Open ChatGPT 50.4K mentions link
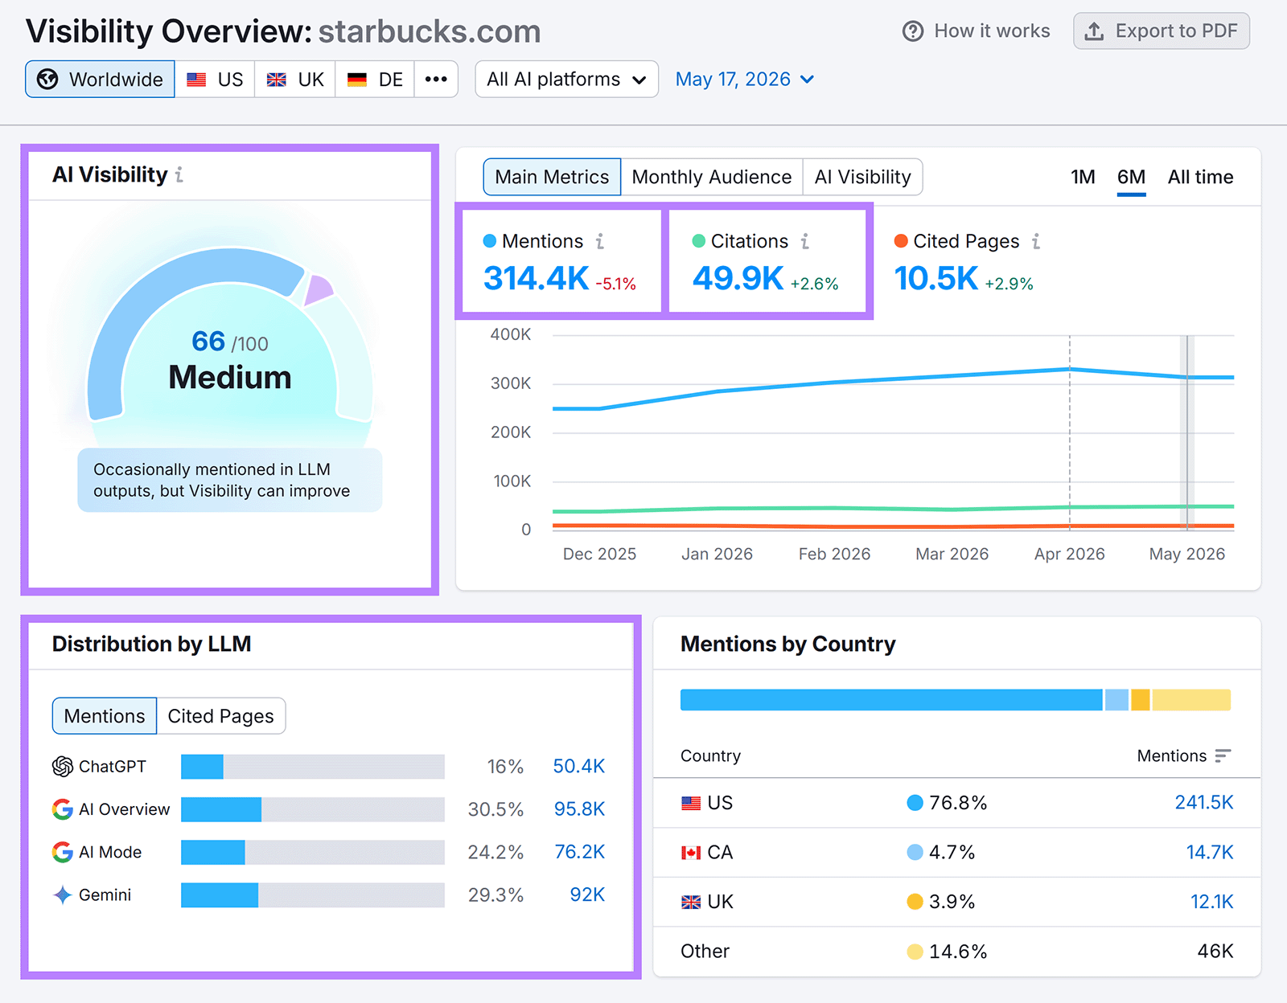 point(578,767)
